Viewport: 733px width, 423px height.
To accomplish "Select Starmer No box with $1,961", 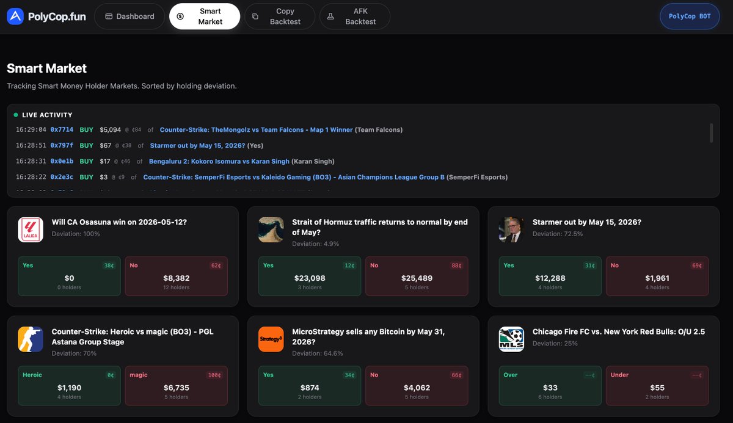I will (658, 276).
